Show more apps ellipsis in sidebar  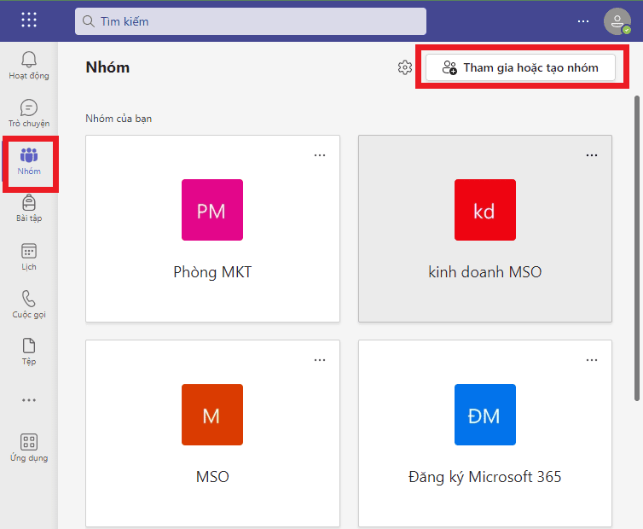click(29, 399)
